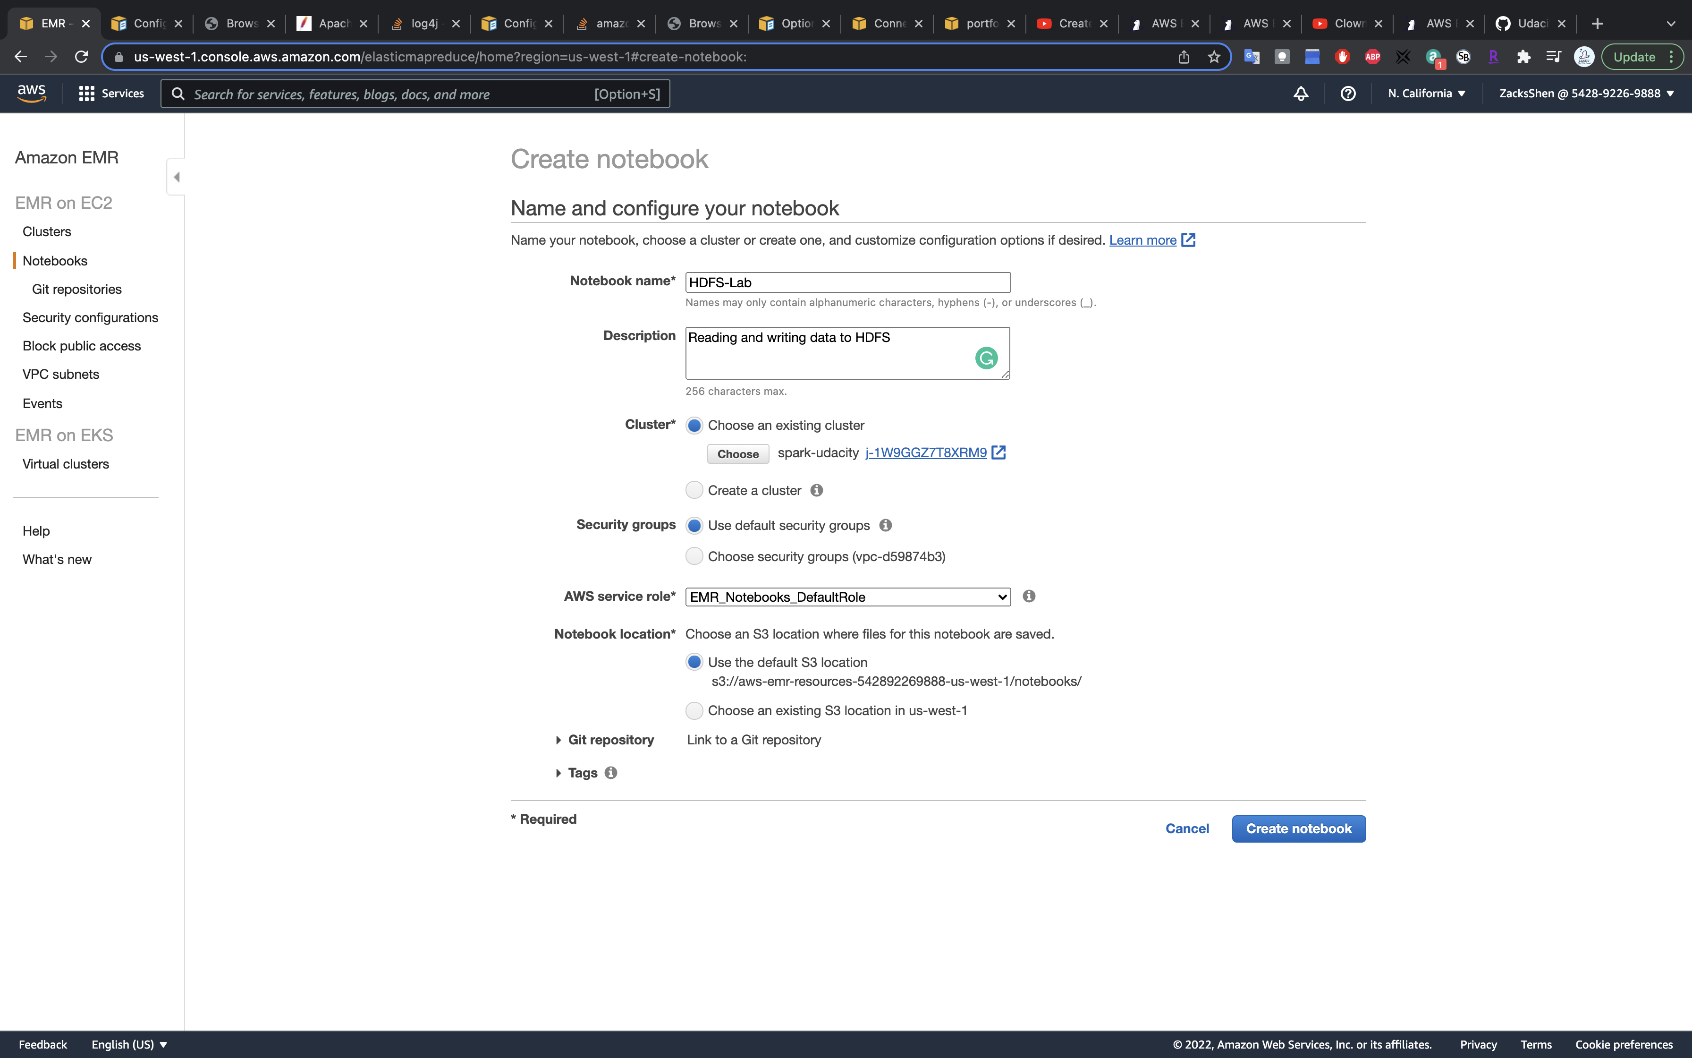Go to Security configurations in sidebar
Image resolution: width=1692 pixels, height=1058 pixels.
coord(90,318)
